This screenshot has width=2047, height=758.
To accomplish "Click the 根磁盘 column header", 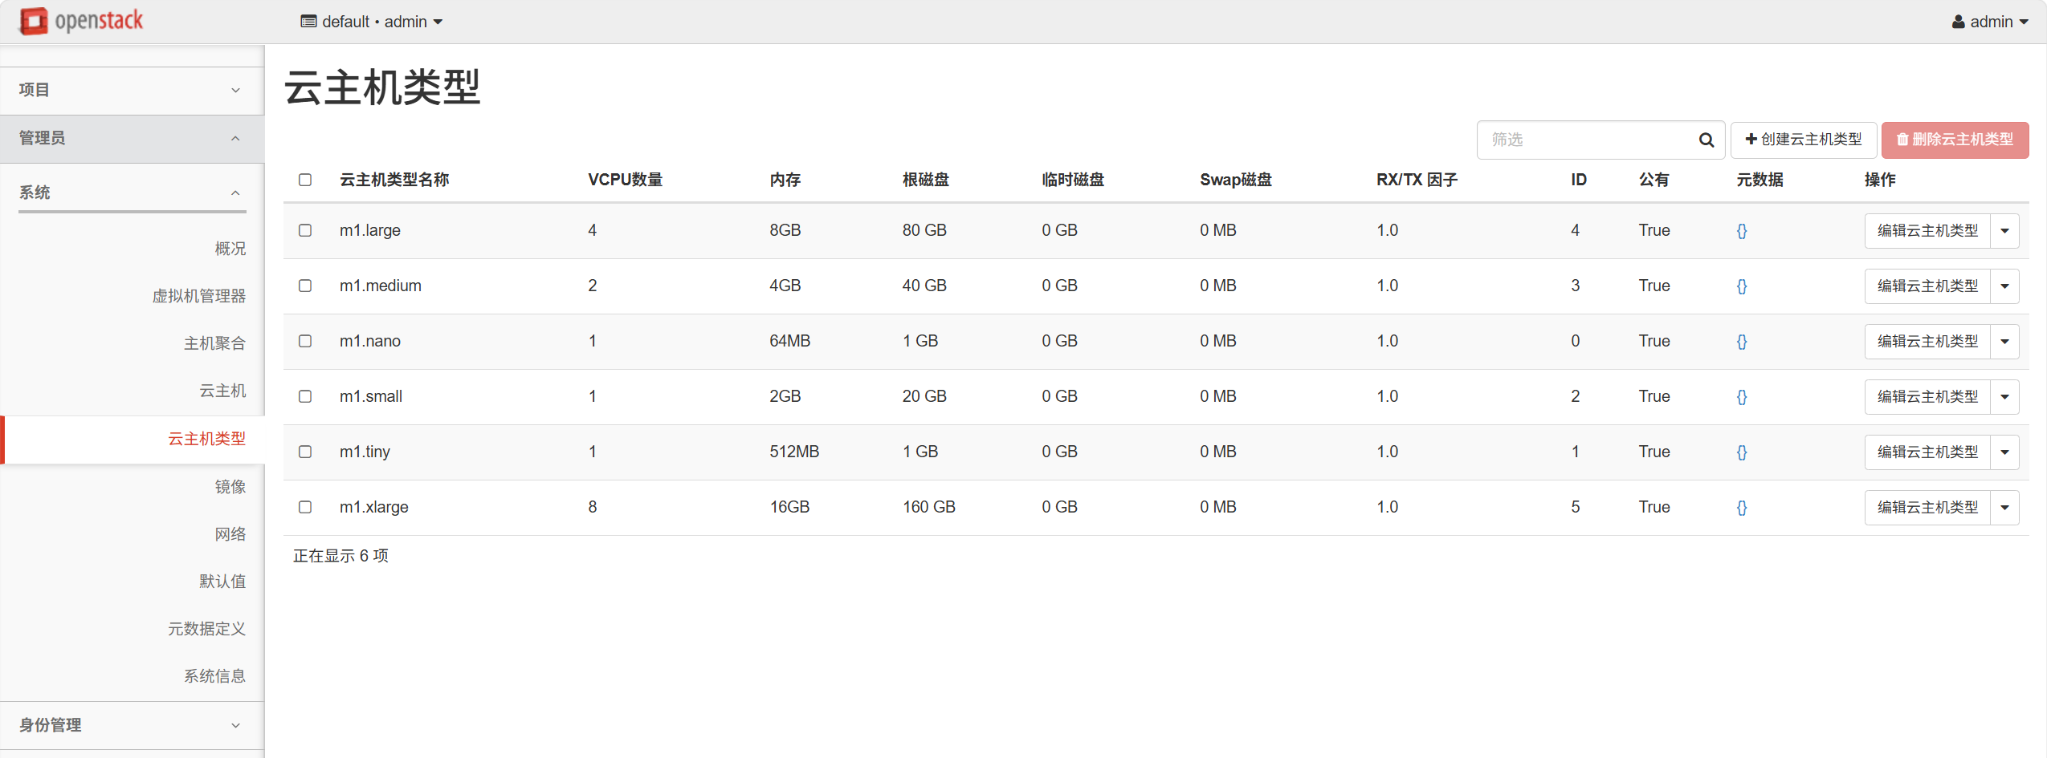I will pos(926,180).
